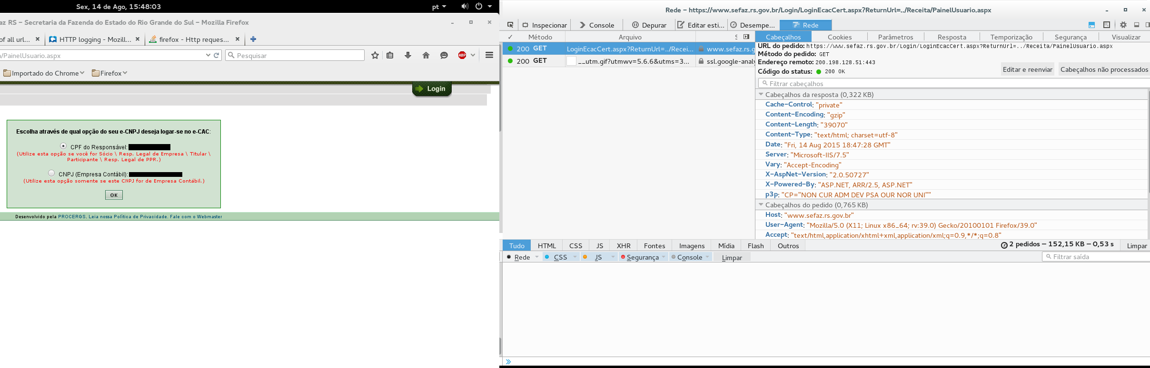Select the __utm.gif request row
This screenshot has width=1150, height=368.
pyautogui.click(x=629, y=61)
